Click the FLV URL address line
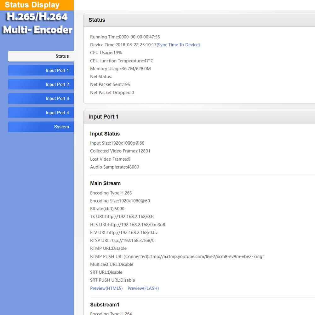The image size is (315, 315). (124, 233)
